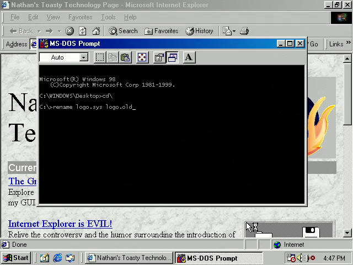353x265 pixels.
Task: Open the Edit menu
Action: tap(33, 17)
